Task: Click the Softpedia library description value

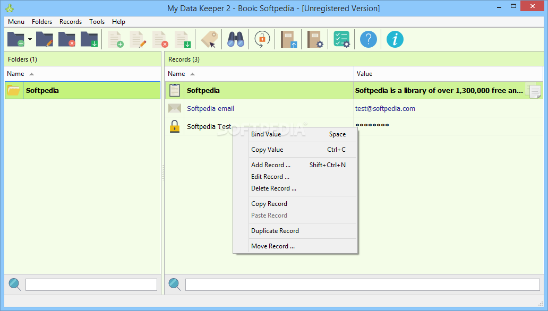Action: click(439, 91)
